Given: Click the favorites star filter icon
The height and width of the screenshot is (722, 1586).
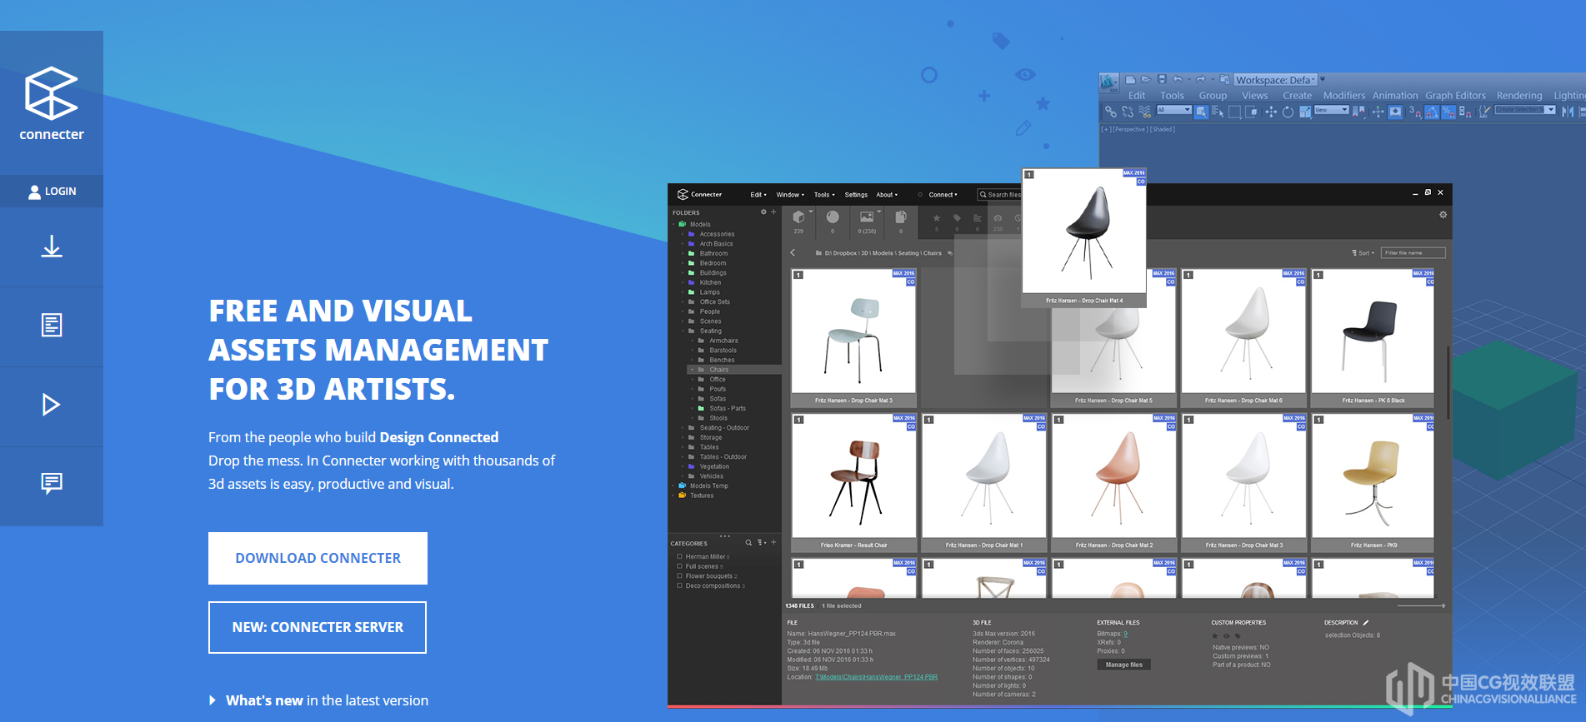Looking at the screenshot, I should click(x=937, y=218).
